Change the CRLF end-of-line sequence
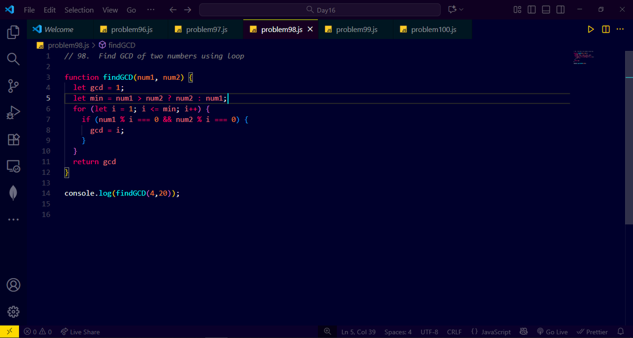 [454, 332]
